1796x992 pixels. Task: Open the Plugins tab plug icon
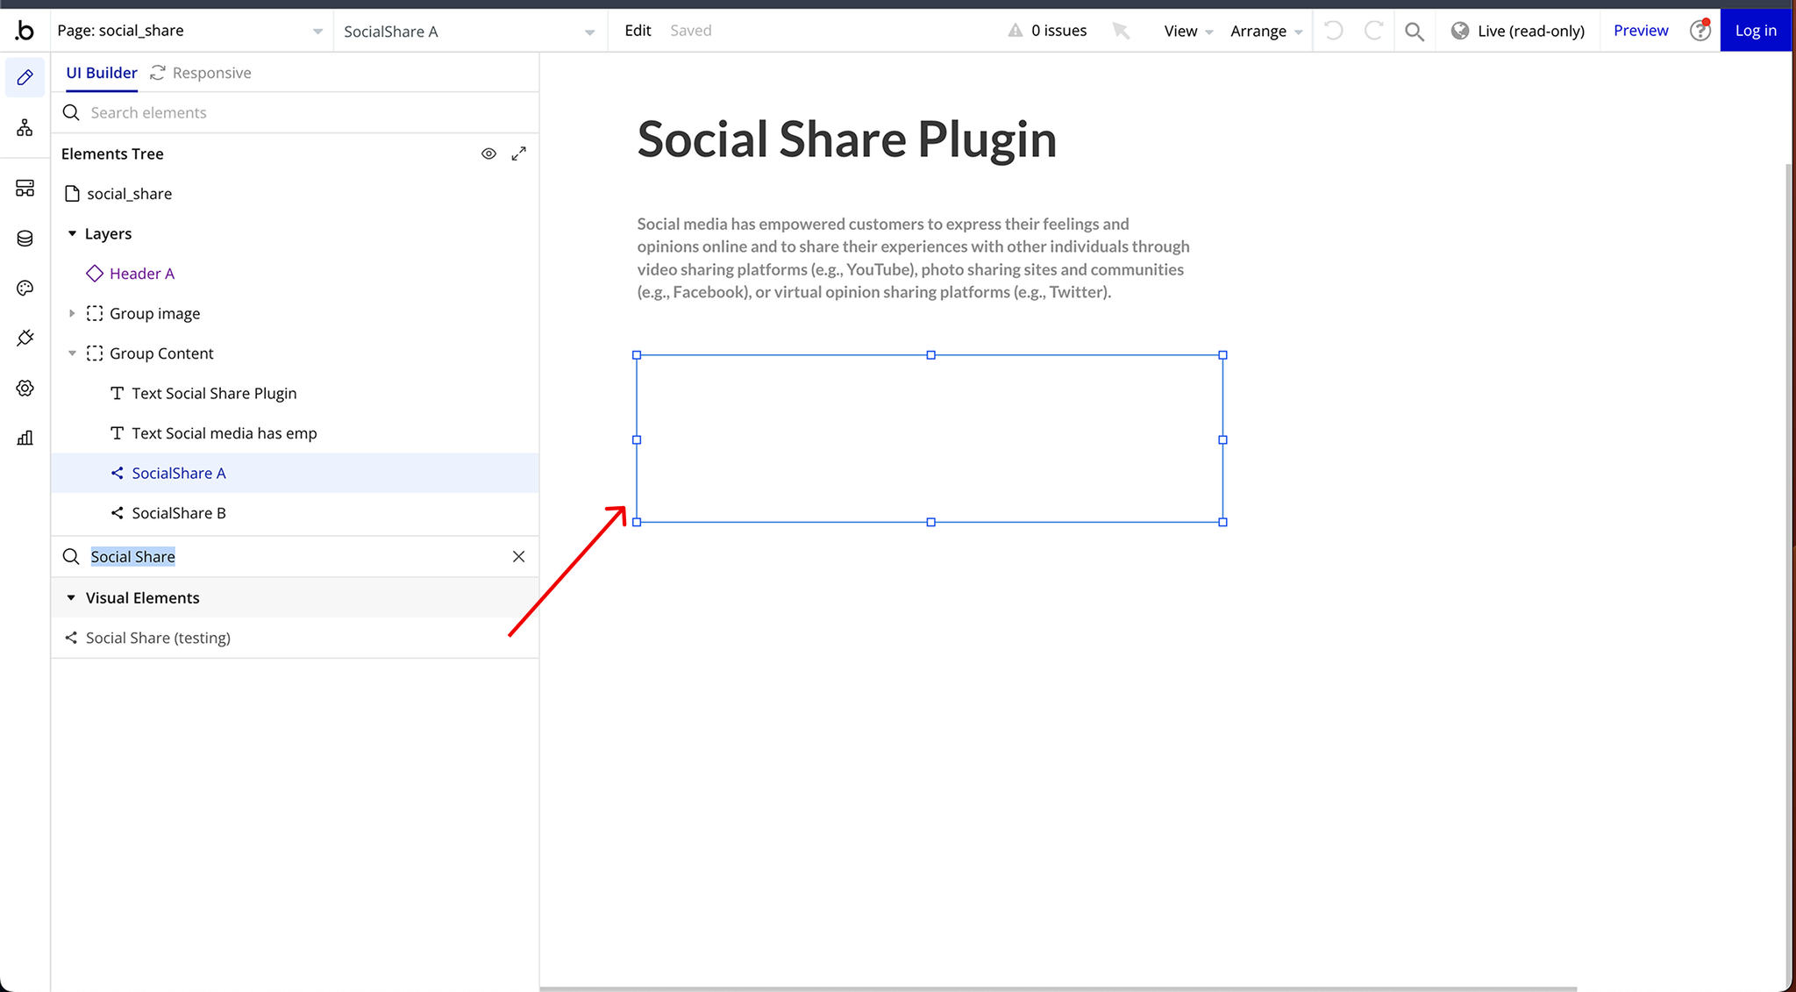(x=25, y=338)
